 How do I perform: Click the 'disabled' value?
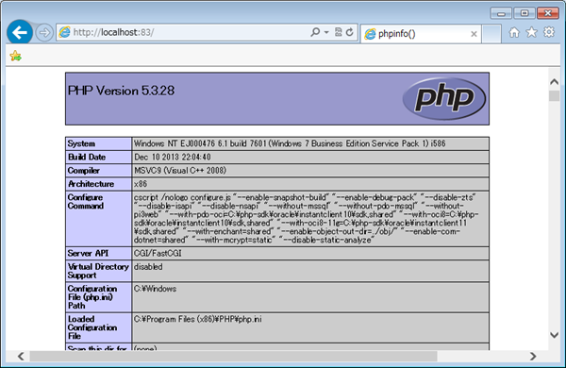pyautogui.click(x=148, y=267)
